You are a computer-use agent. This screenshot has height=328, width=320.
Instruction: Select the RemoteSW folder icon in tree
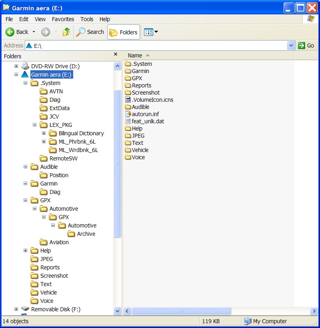click(44, 158)
